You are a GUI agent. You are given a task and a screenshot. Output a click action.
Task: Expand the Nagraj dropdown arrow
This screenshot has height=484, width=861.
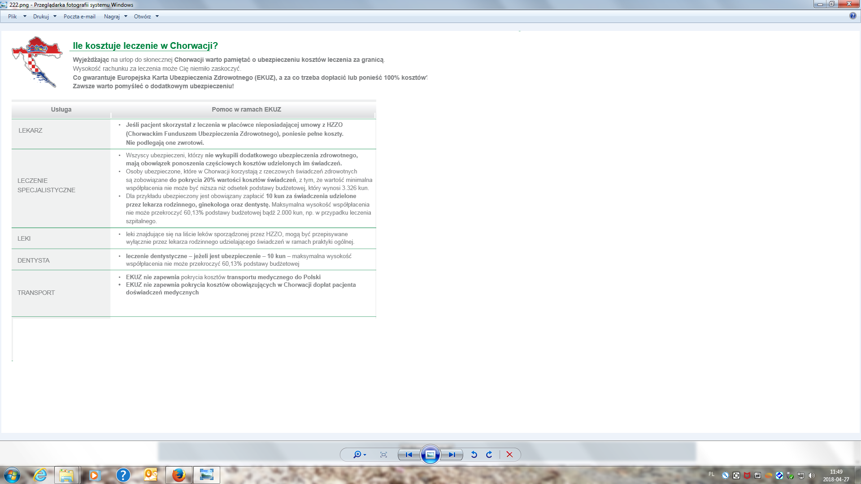126,17
